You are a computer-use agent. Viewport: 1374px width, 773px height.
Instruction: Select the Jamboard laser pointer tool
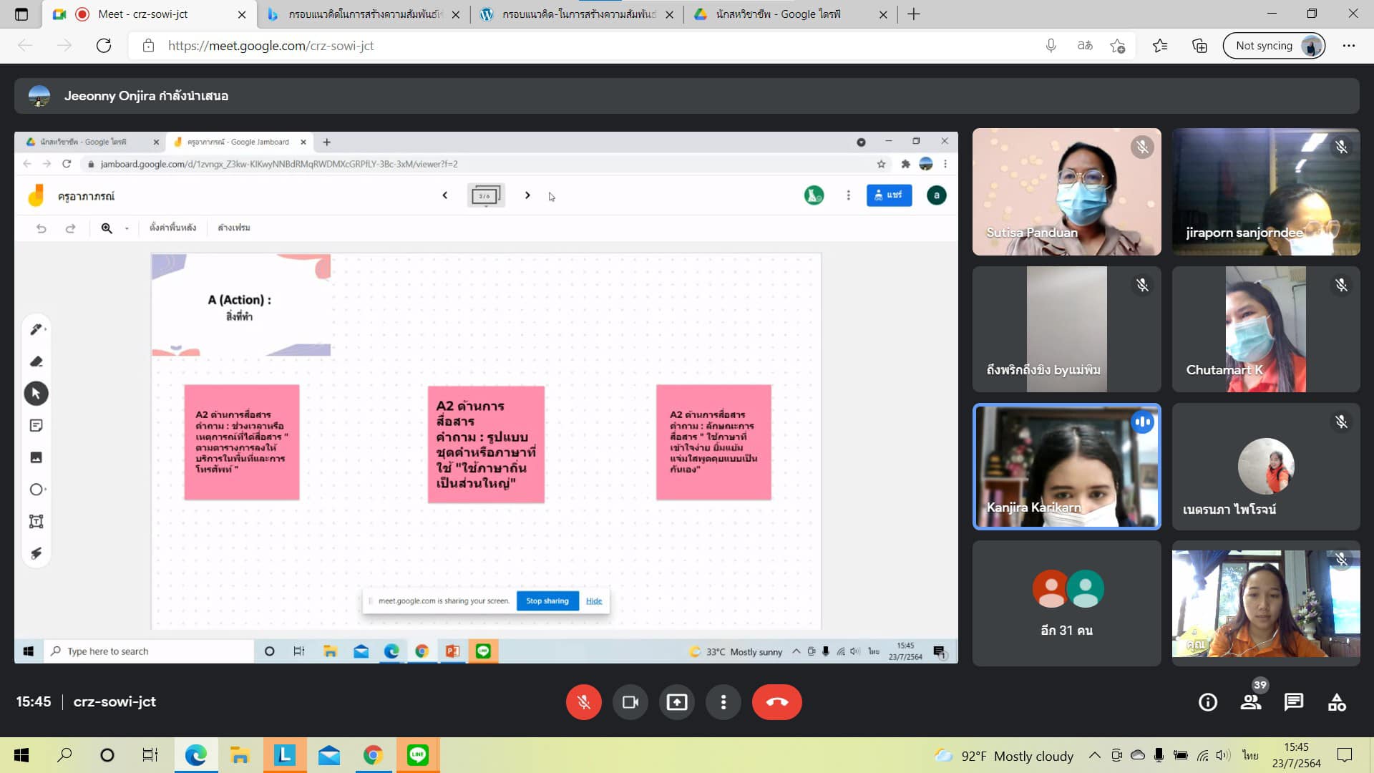(36, 553)
